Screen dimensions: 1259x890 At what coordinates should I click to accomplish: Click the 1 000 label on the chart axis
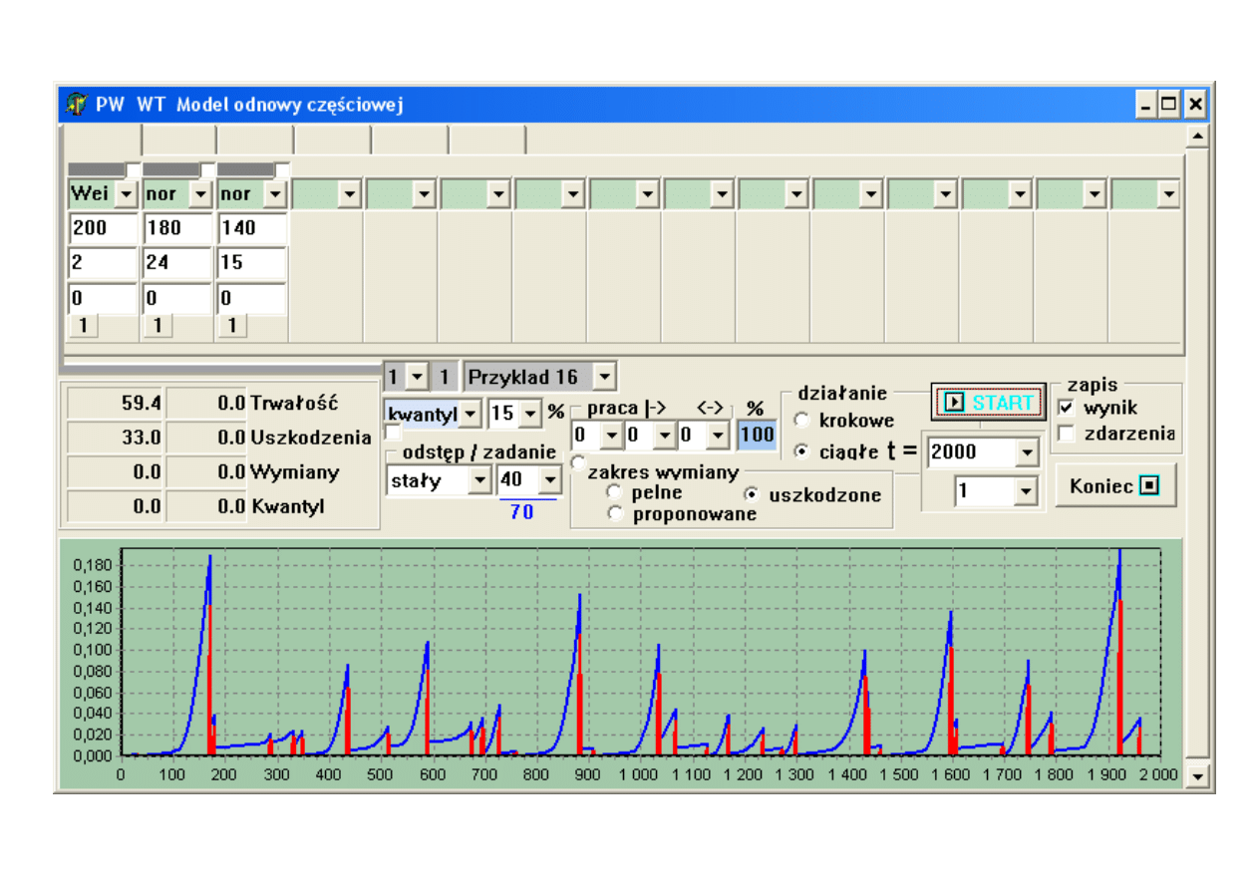[x=640, y=774]
